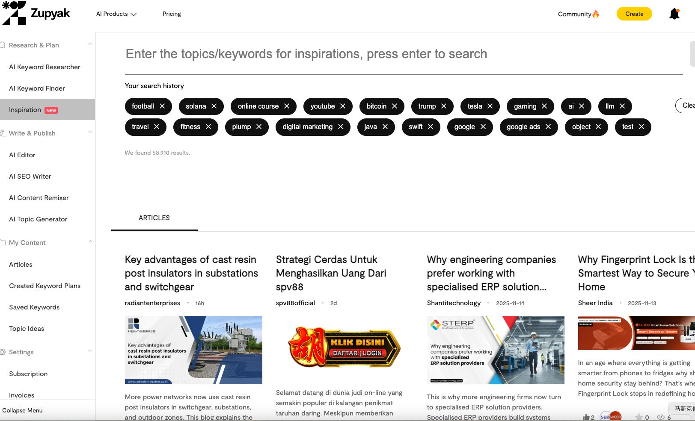Open the STERP ERP article thumbnail
Image resolution: width=695 pixels, height=421 pixels.
click(496, 350)
